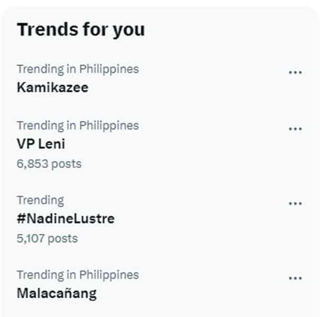The width and height of the screenshot is (324, 317).
Task: Click Trending in Philippines label above VP Leni
Action: (78, 126)
